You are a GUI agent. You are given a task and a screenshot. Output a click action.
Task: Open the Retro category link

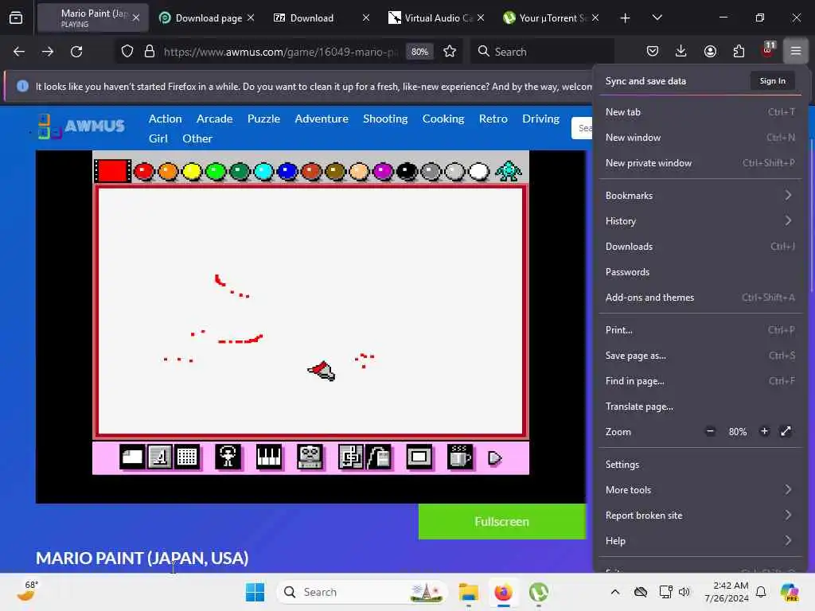493,119
